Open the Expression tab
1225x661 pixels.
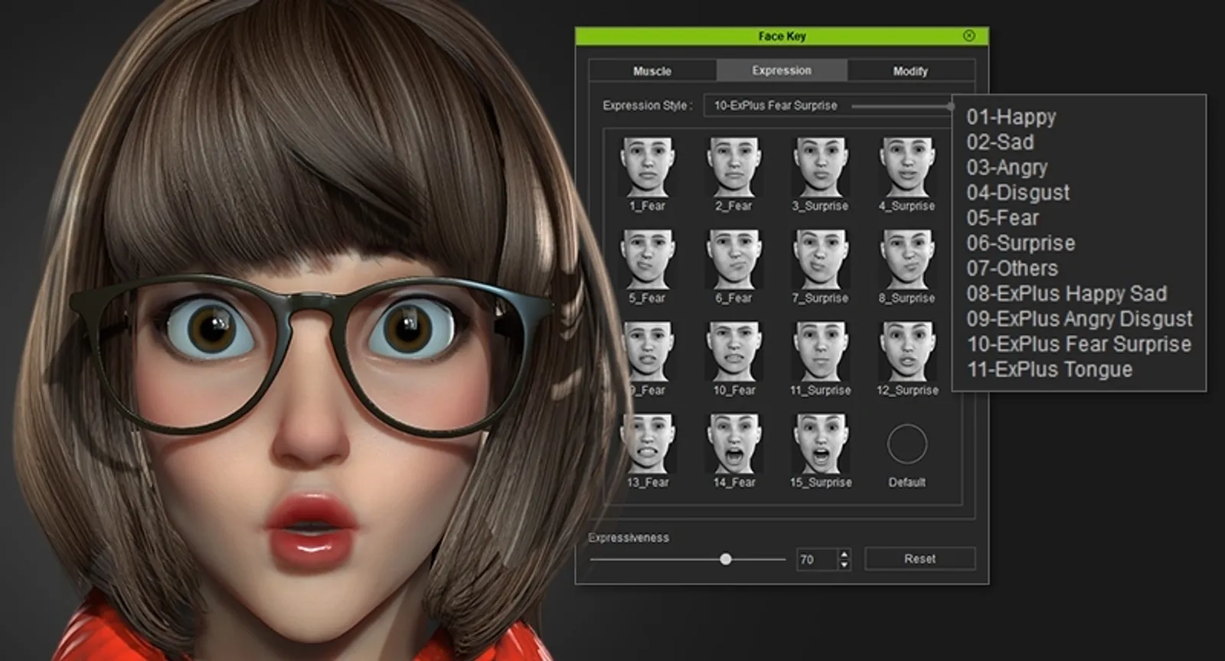782,70
